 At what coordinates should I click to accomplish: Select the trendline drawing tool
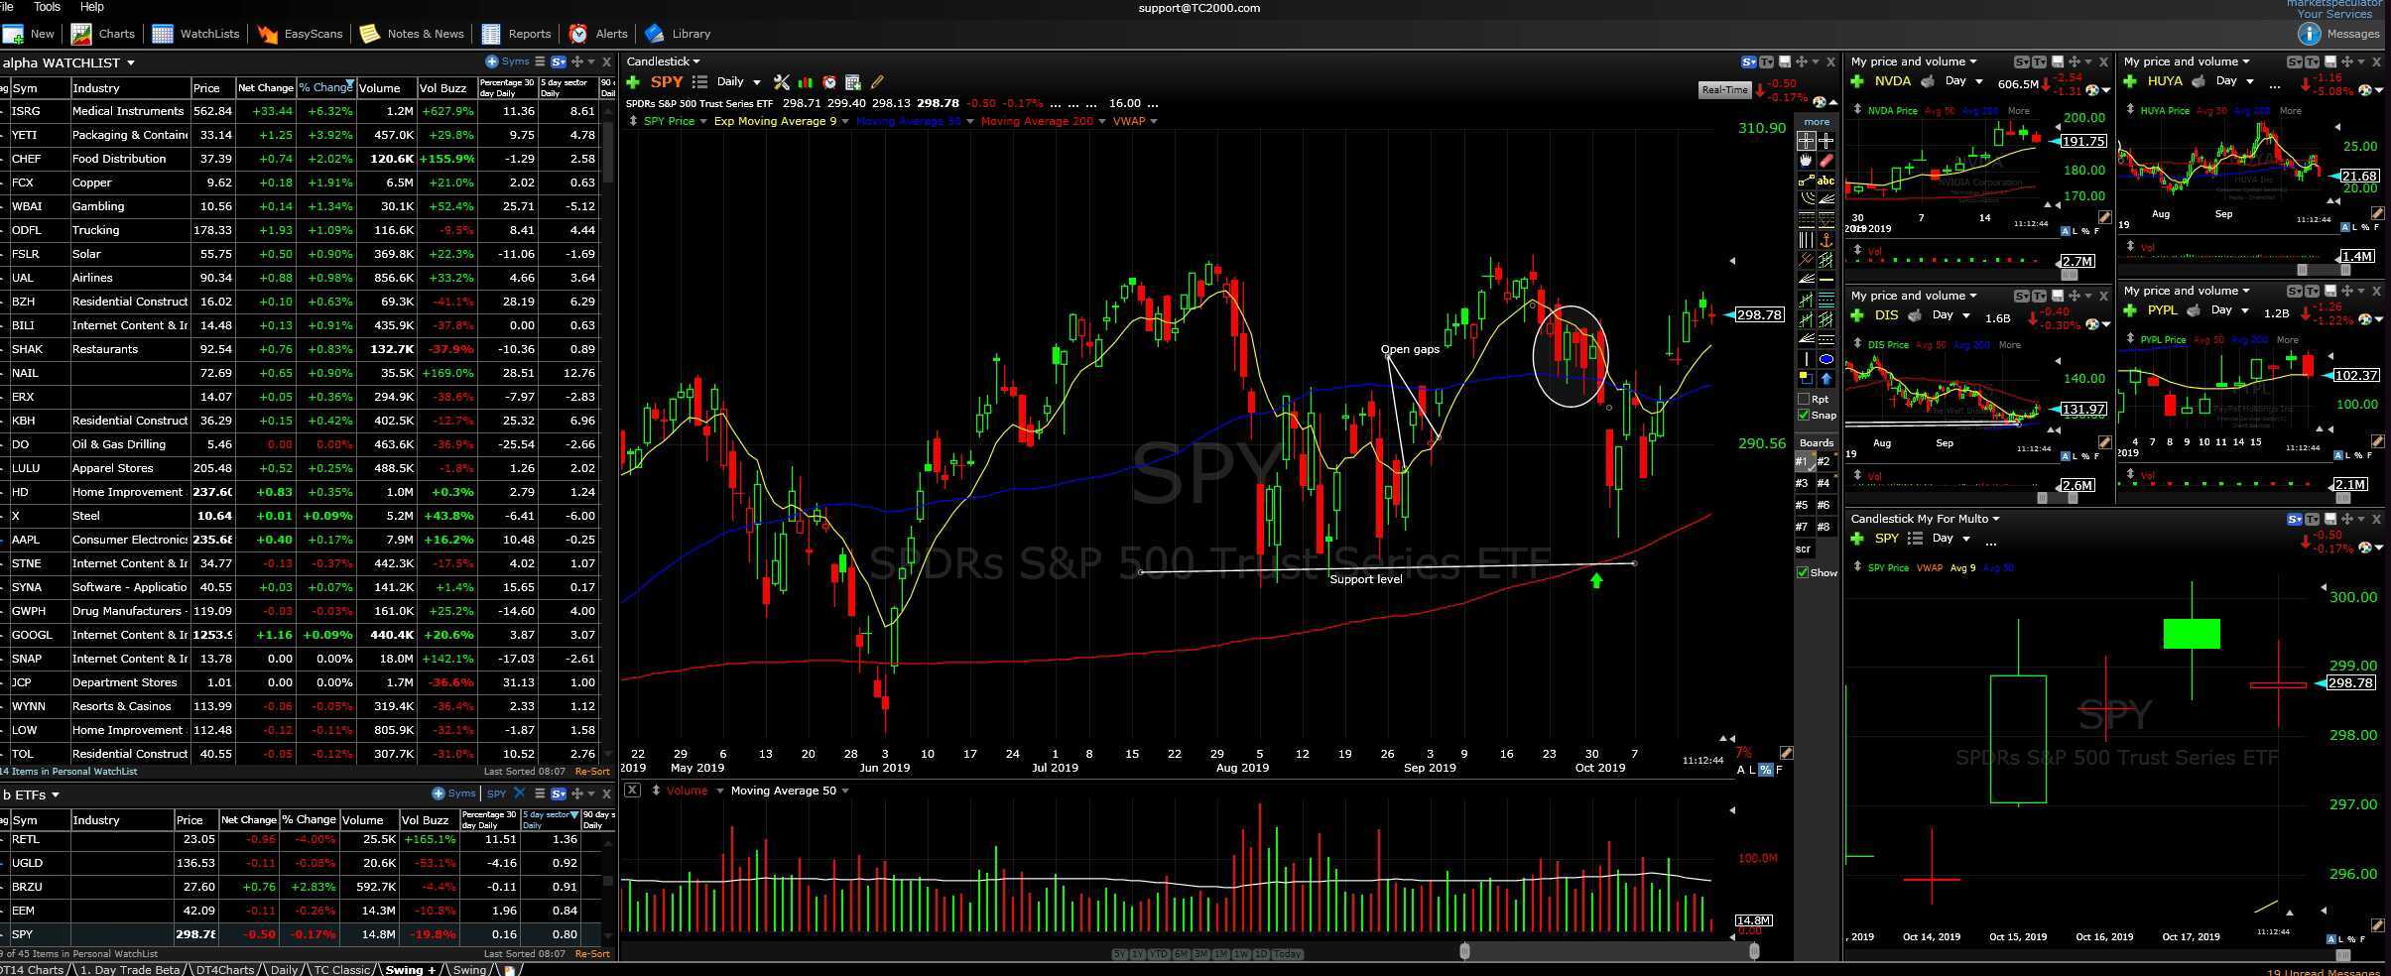click(1807, 181)
